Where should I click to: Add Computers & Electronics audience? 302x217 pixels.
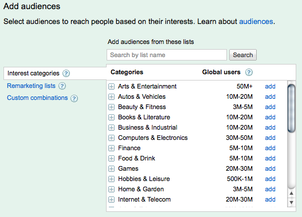pyautogui.click(x=270, y=138)
